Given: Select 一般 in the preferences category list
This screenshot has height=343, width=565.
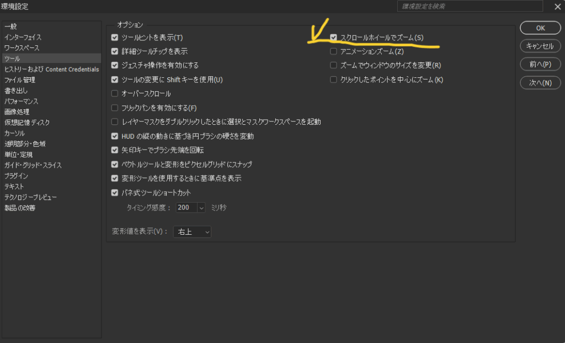Looking at the screenshot, I should pos(11,27).
